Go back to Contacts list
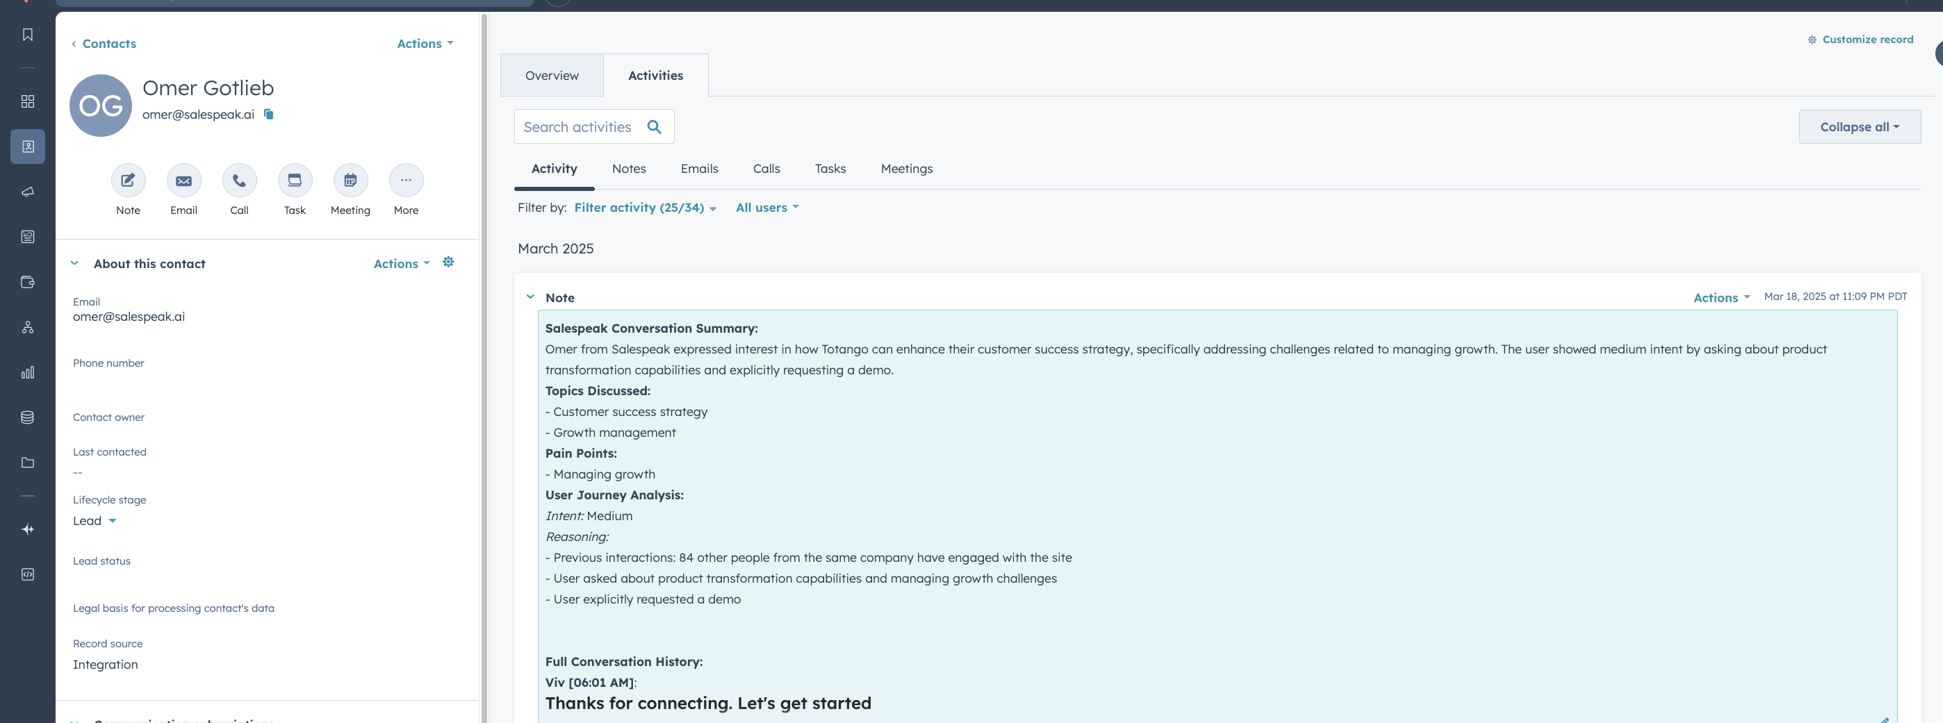1943x723 pixels. 104,43
